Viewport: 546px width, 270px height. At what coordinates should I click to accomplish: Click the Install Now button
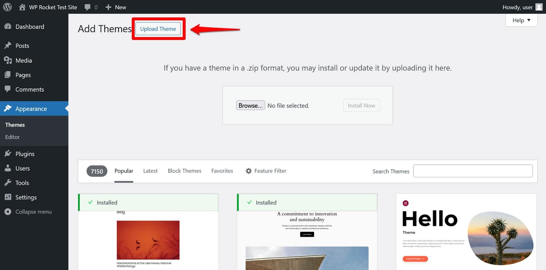[x=361, y=105]
